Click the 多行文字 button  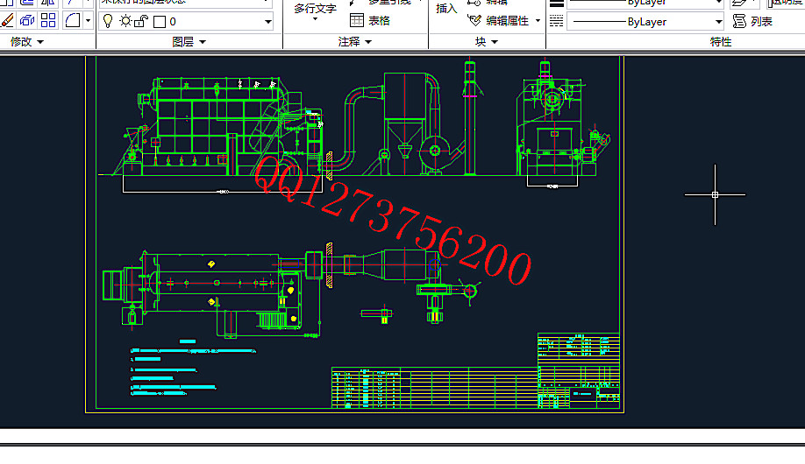(315, 9)
